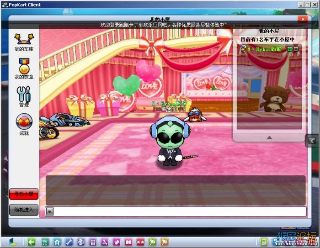Click the chat log display area
This screenshot has height=248, width=320.
point(176,190)
